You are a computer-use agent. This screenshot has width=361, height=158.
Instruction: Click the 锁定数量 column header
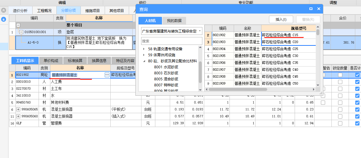pyautogui.click(x=340, y=68)
